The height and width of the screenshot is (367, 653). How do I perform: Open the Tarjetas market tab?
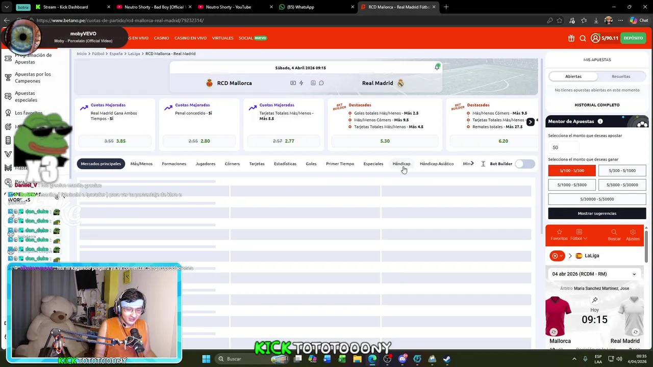click(257, 164)
